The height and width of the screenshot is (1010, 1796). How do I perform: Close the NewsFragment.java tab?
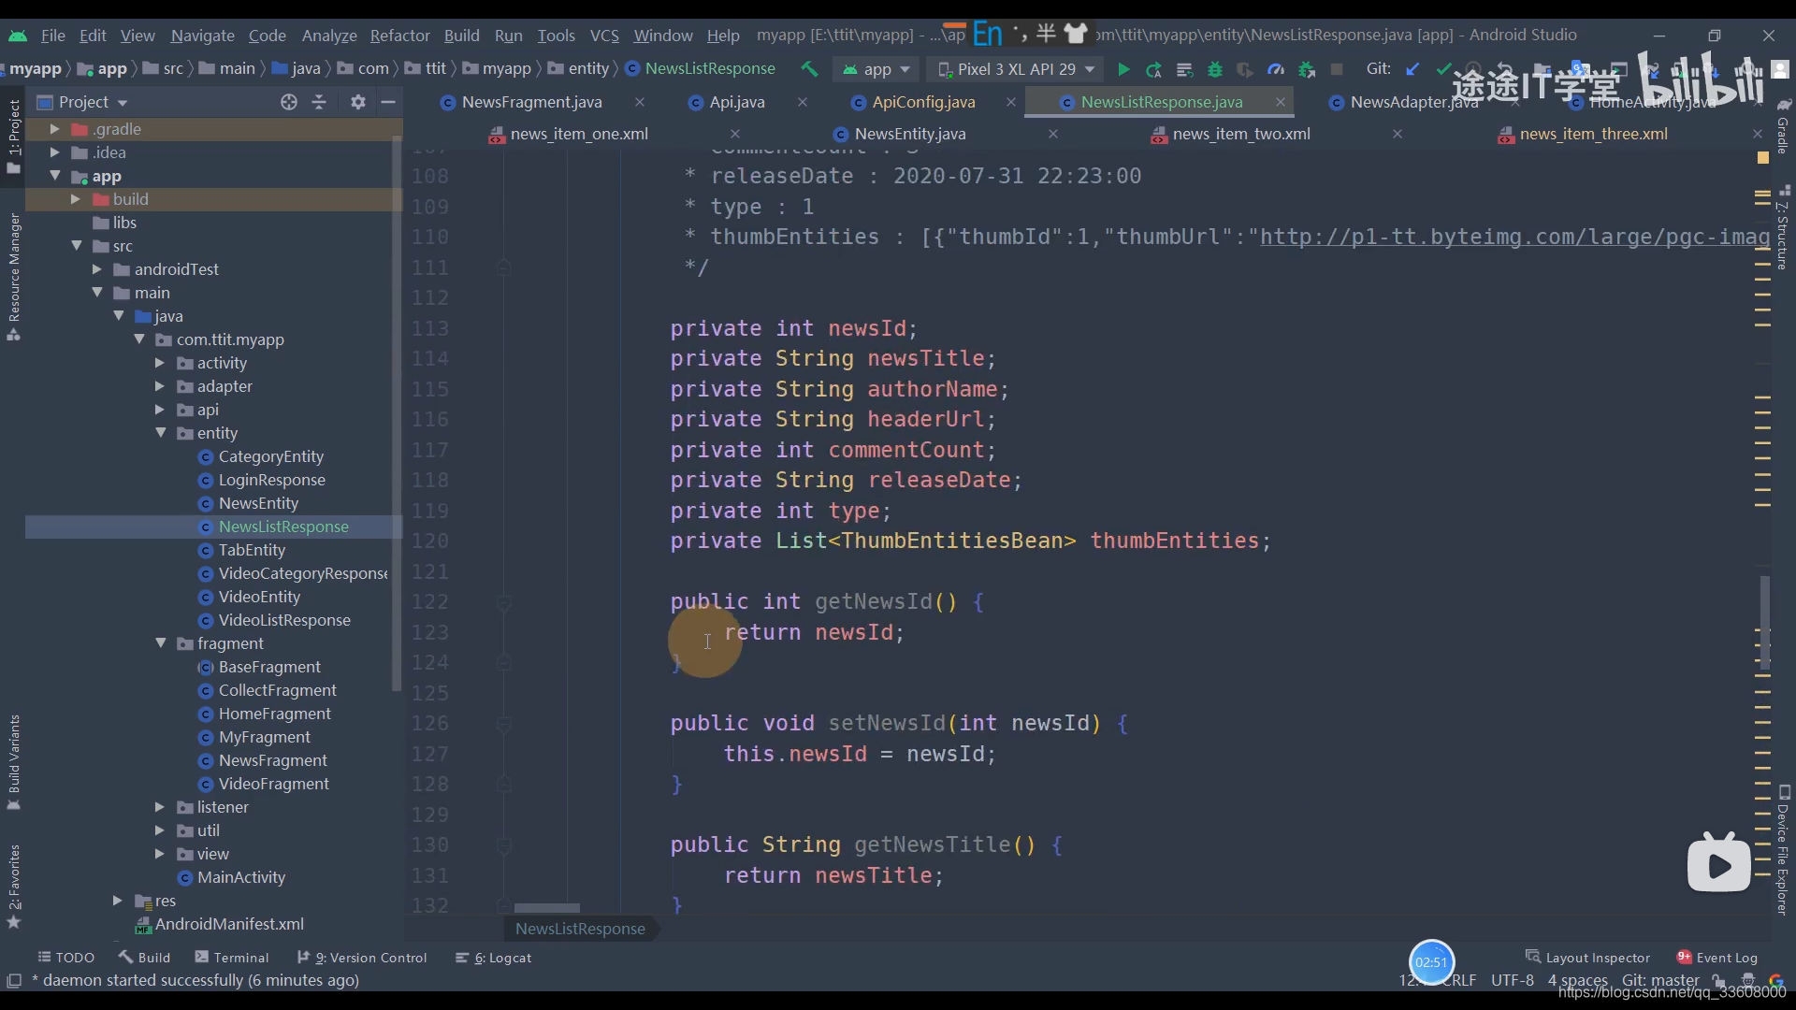click(x=640, y=102)
